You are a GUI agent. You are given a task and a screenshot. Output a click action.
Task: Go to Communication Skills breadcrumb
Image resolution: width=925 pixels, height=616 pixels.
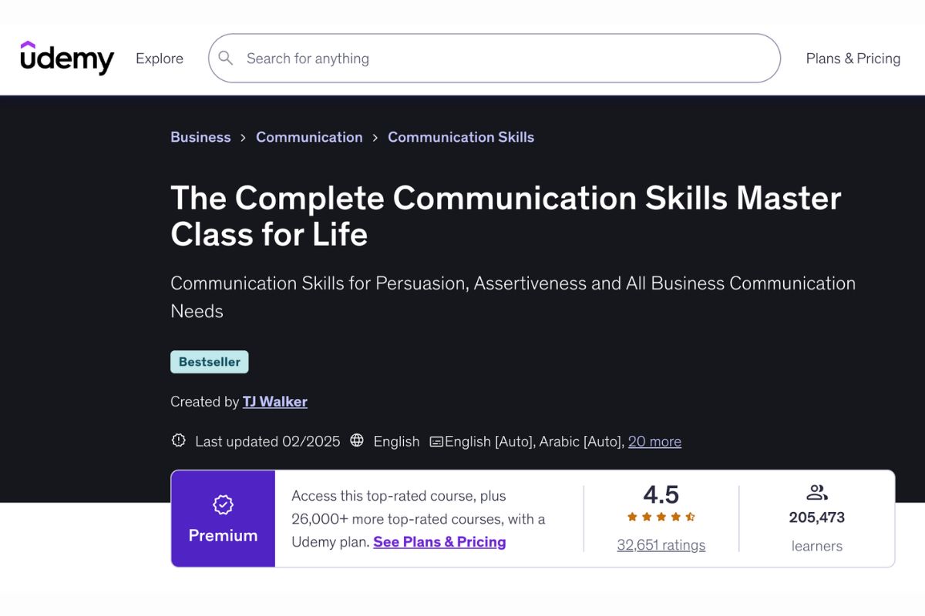[x=461, y=137]
